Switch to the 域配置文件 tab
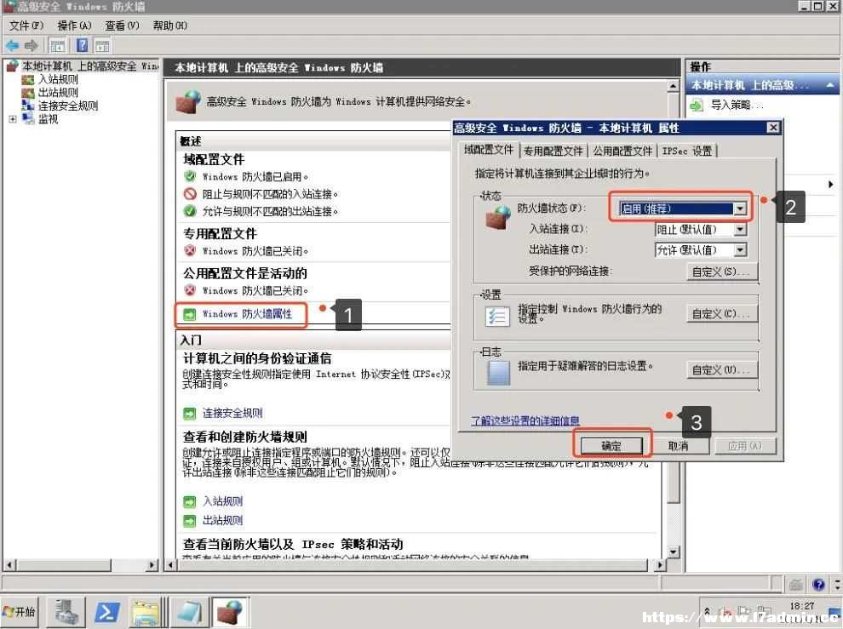The width and height of the screenshot is (843, 629). click(x=489, y=150)
